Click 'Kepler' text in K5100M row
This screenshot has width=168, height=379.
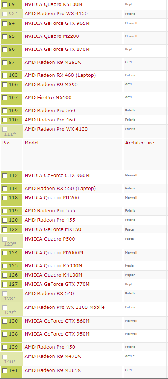(130, 4)
